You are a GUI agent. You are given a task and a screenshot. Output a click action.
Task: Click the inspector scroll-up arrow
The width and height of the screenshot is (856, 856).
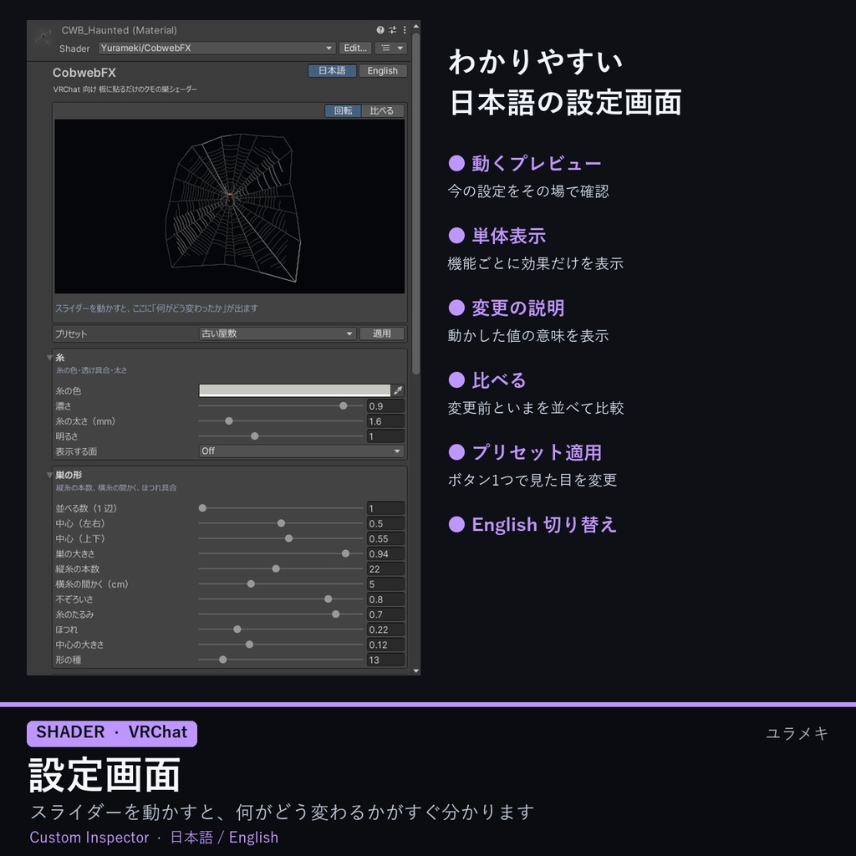(416, 26)
